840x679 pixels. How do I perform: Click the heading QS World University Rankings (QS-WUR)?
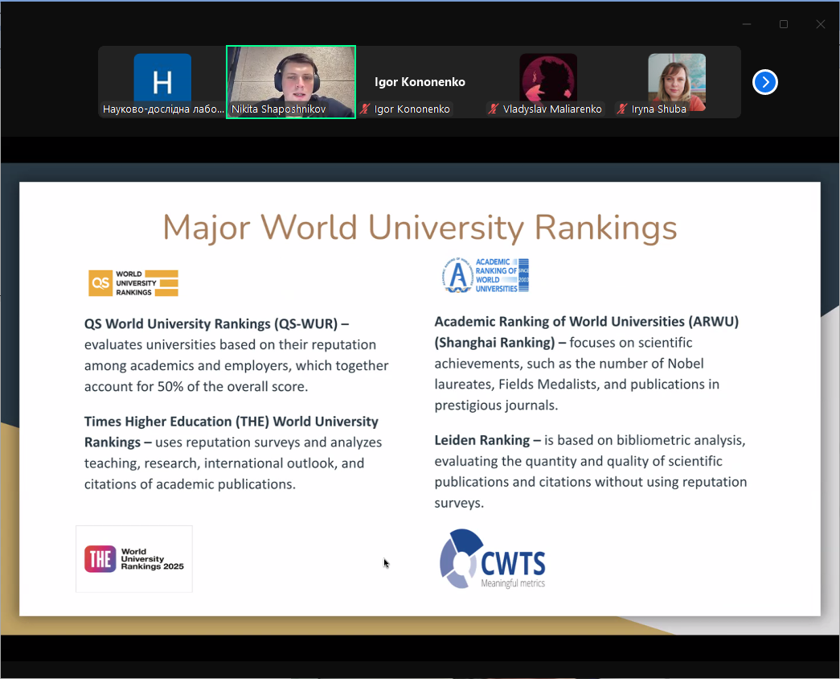216,324
